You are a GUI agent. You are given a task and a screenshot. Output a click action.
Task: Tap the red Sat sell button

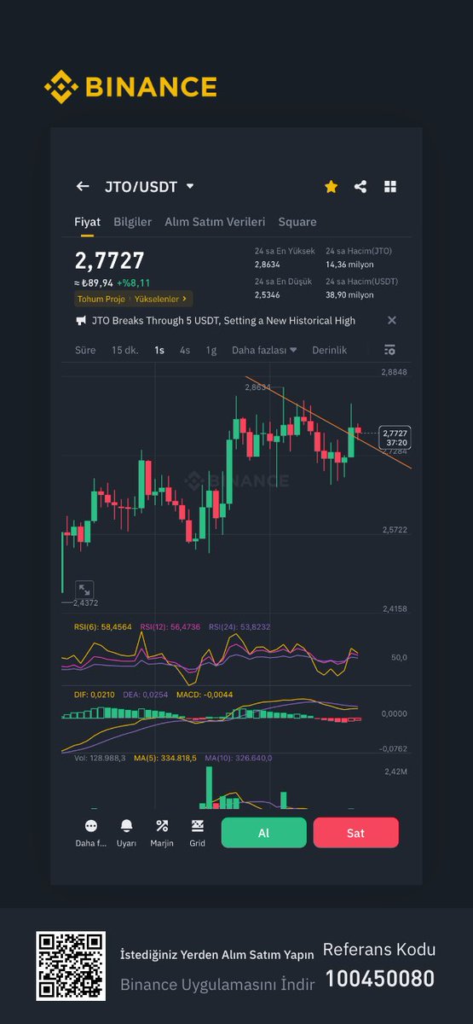(356, 833)
